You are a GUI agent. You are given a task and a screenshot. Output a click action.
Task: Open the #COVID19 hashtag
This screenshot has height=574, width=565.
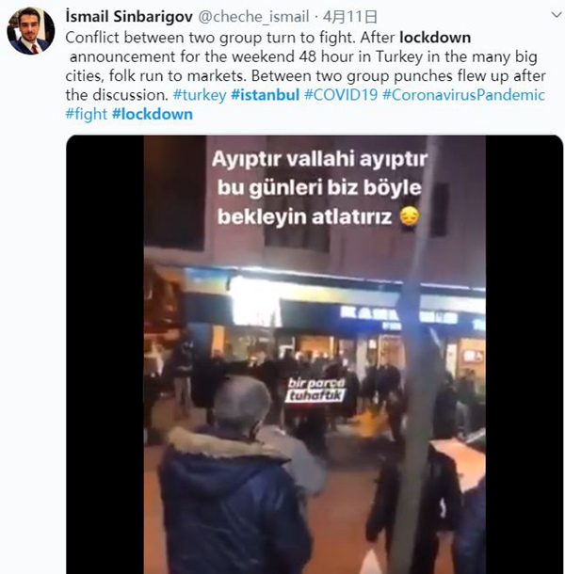tap(341, 95)
